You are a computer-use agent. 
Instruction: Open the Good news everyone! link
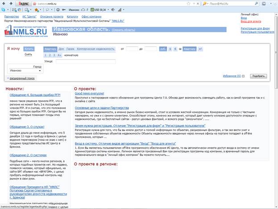(89, 94)
